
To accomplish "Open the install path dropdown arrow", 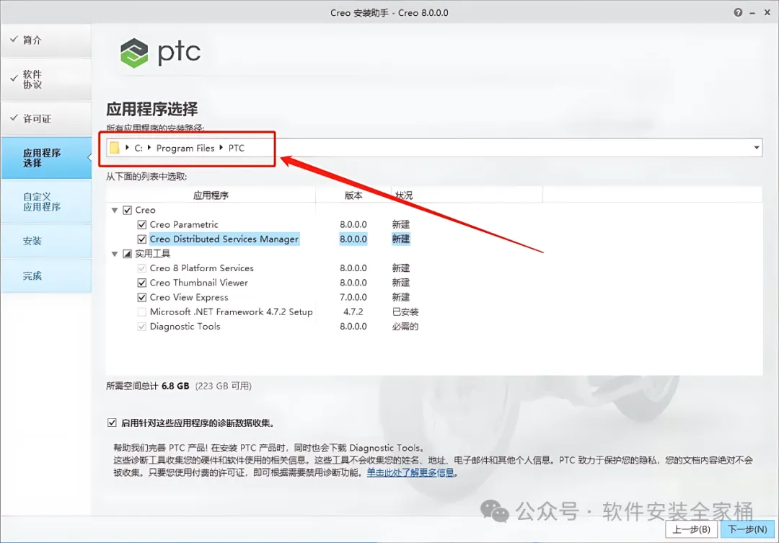I will coord(756,148).
